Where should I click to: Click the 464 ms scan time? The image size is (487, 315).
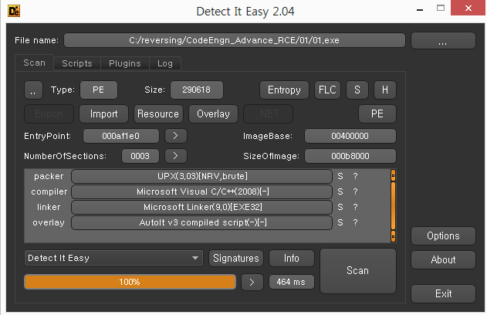point(291,282)
